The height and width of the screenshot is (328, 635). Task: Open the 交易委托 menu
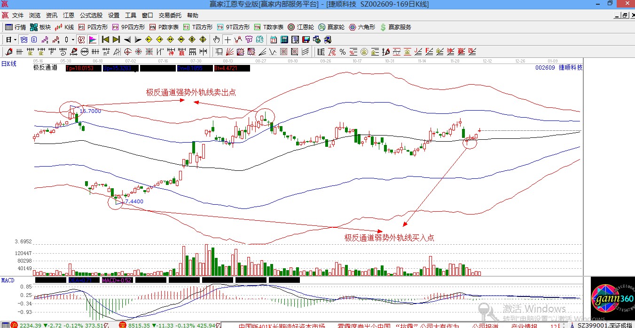(170, 16)
